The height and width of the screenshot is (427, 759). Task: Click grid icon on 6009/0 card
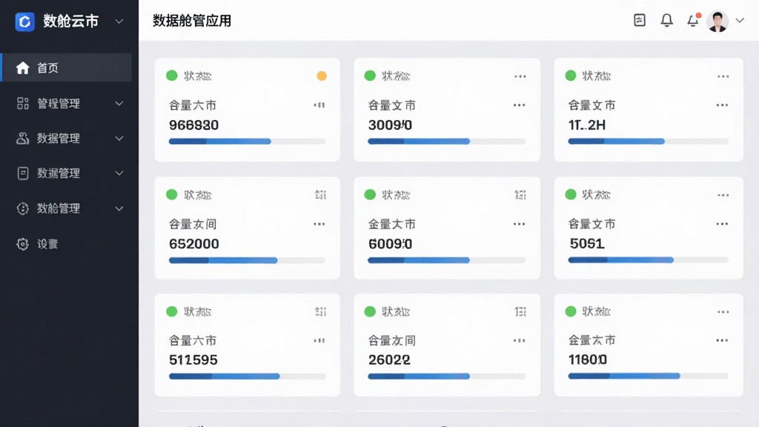pos(520,195)
